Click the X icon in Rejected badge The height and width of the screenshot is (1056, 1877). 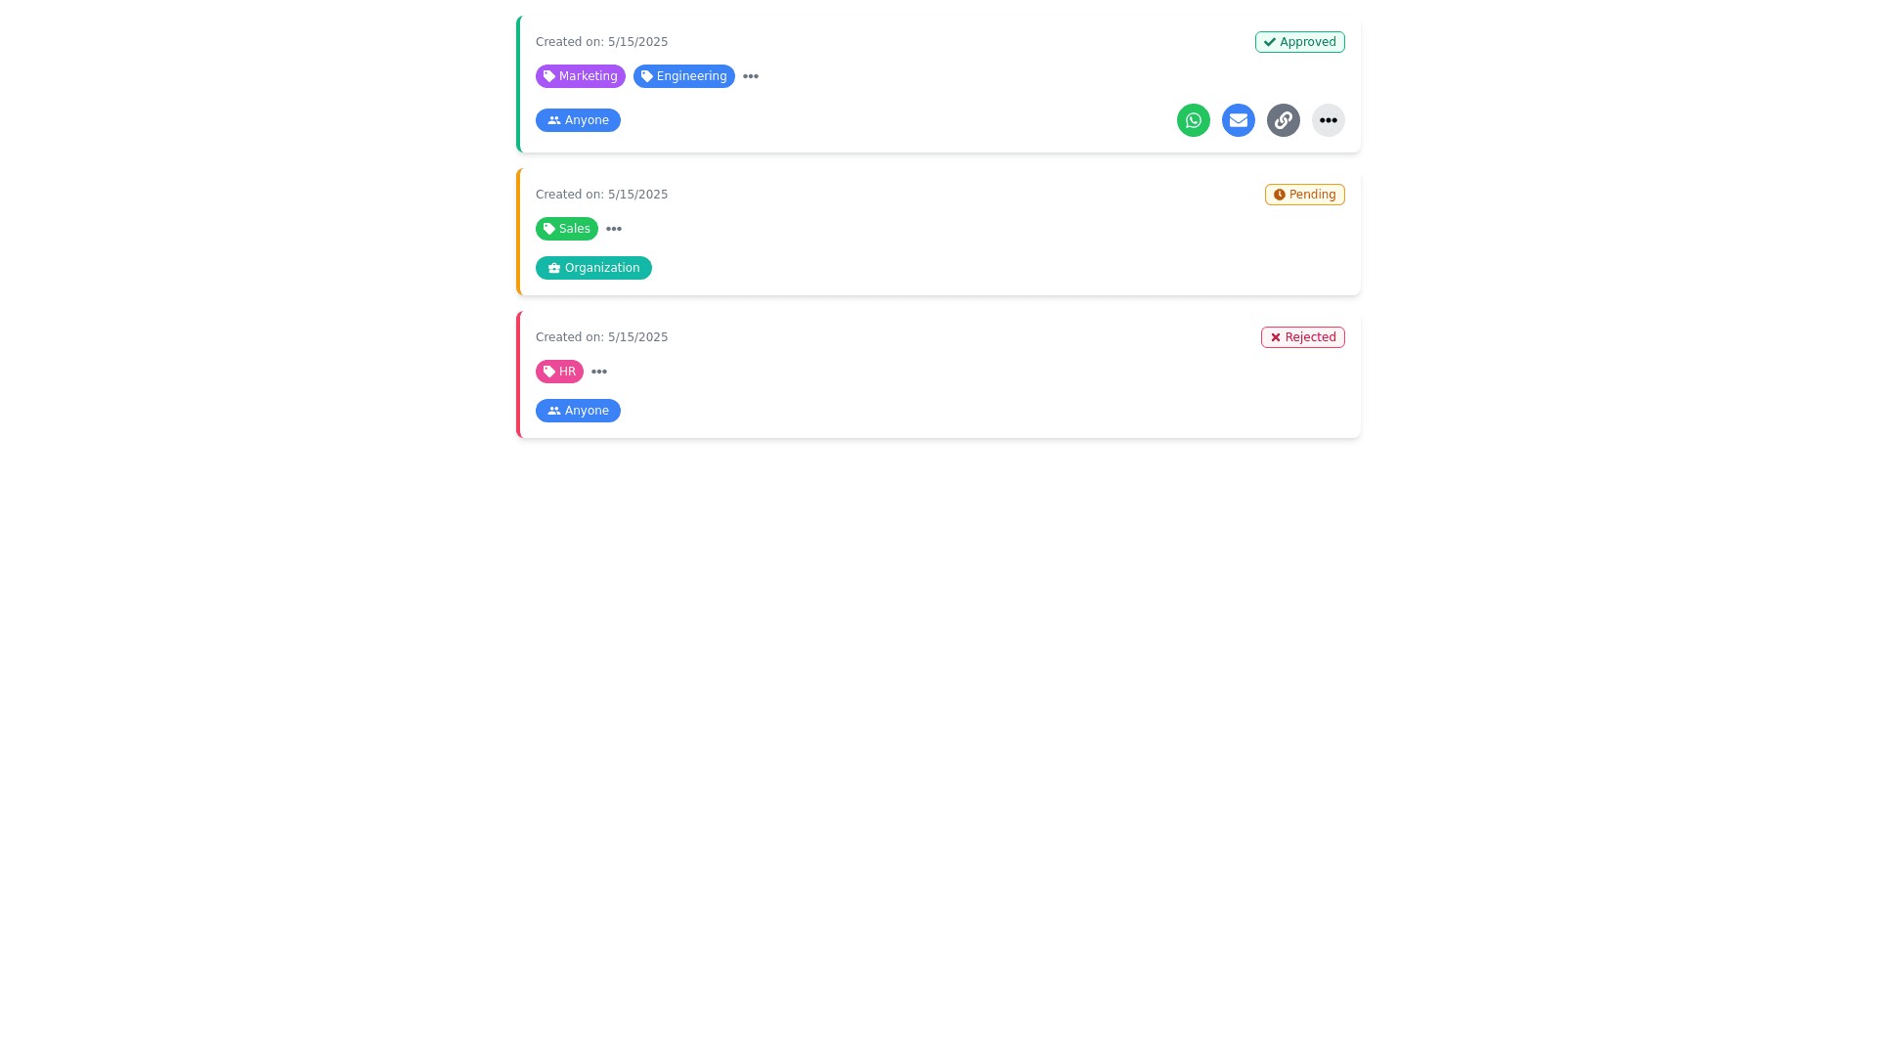[1275, 337]
